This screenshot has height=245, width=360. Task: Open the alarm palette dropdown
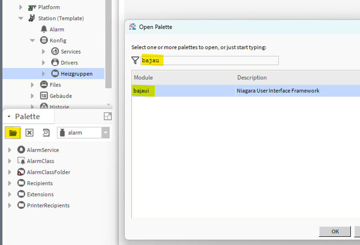pyautogui.click(x=106, y=133)
